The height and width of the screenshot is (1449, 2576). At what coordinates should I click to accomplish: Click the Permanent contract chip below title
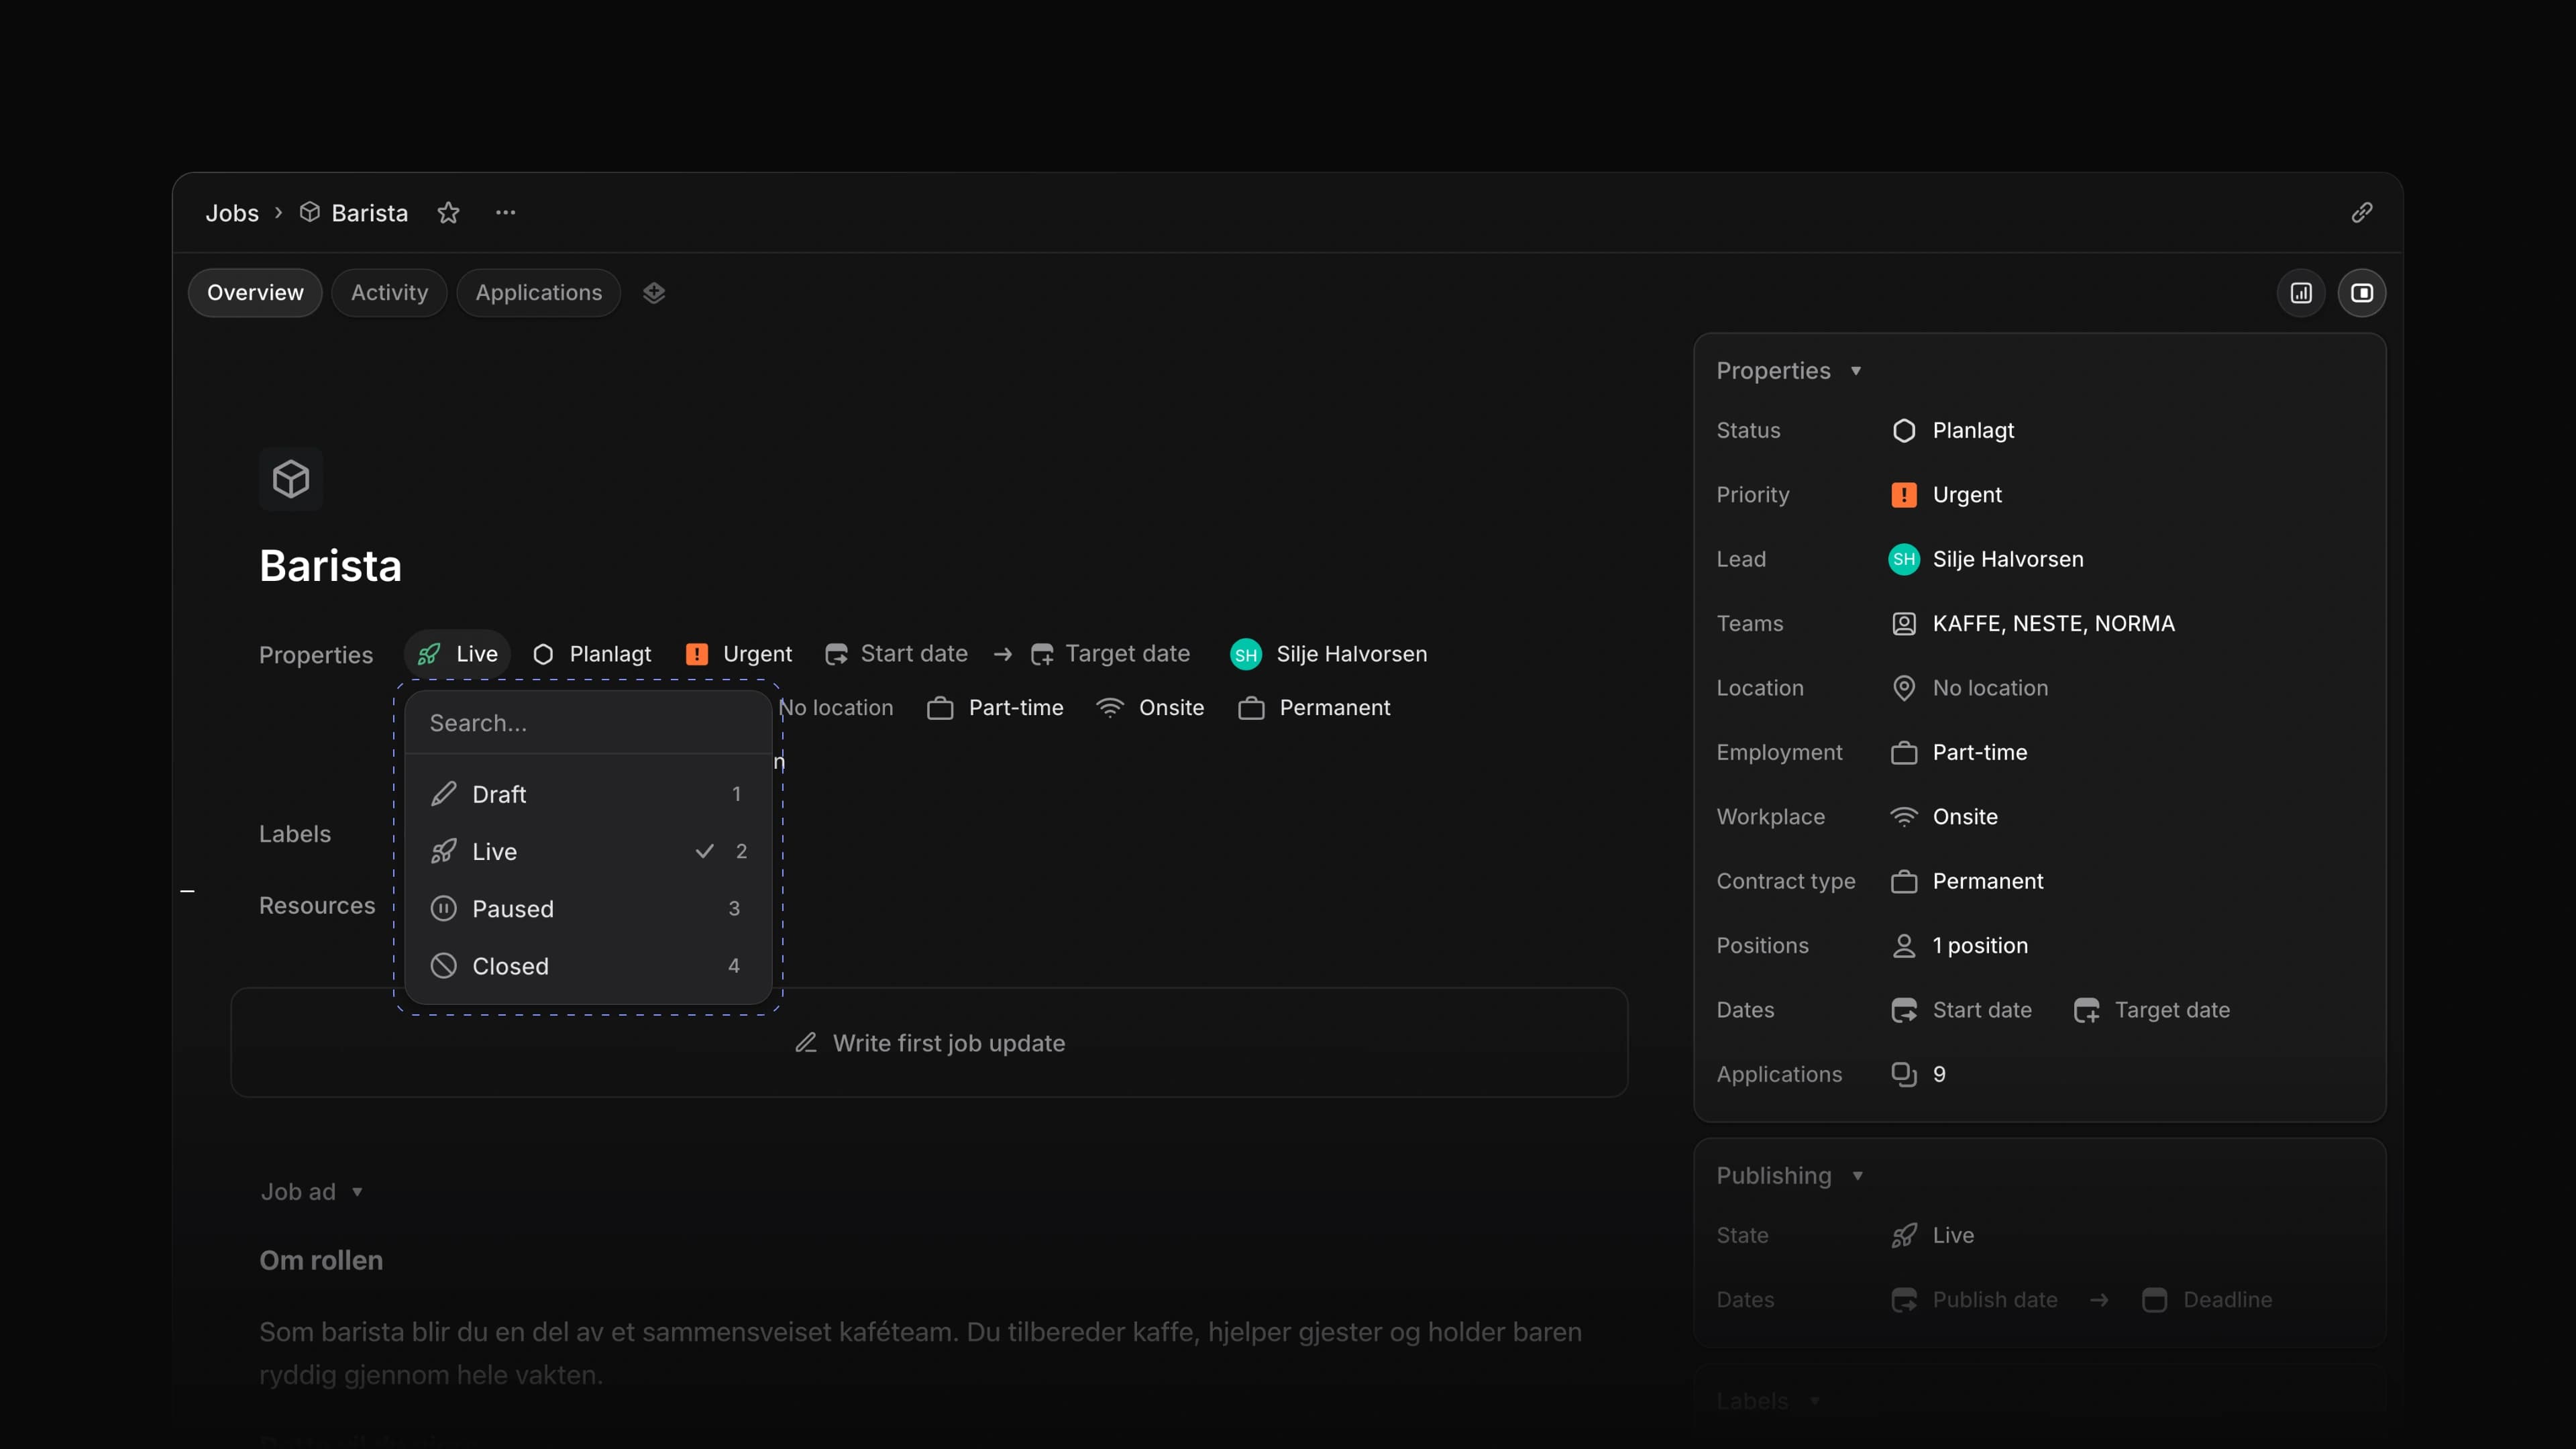point(1315,708)
